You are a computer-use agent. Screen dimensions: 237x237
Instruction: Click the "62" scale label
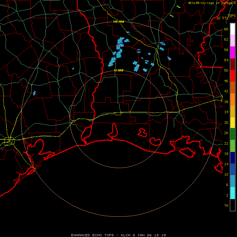click(x=226, y=39)
